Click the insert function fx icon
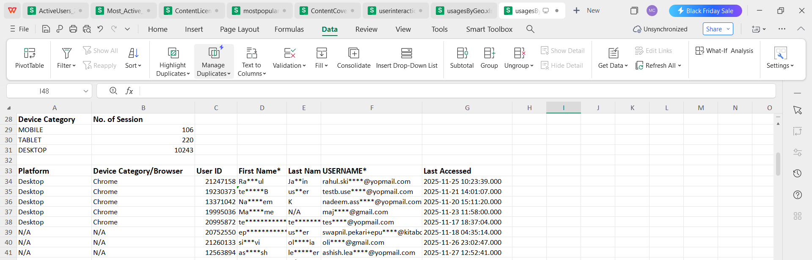The image size is (812, 260). (x=129, y=91)
